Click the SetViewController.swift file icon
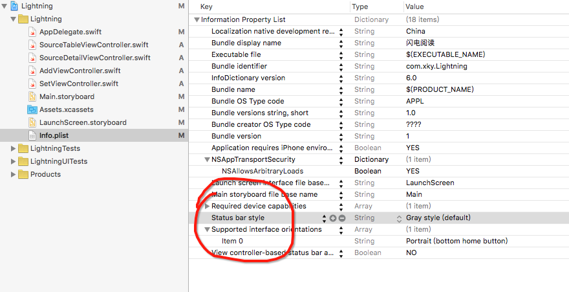The width and height of the screenshot is (569, 292). point(33,84)
